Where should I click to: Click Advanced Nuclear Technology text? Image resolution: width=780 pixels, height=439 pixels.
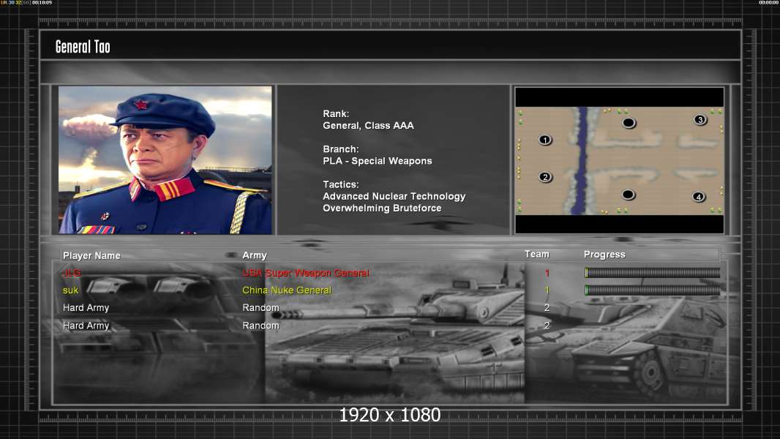point(394,196)
